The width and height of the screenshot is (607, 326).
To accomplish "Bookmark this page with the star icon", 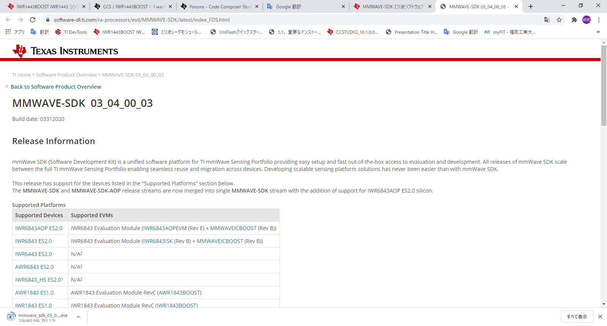I will [559, 20].
